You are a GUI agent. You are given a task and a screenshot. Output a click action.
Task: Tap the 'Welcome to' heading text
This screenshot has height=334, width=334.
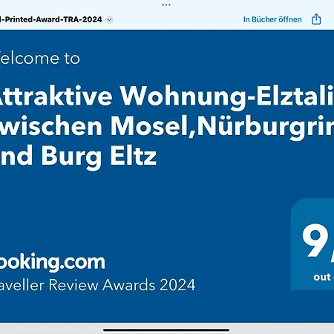coord(40,58)
